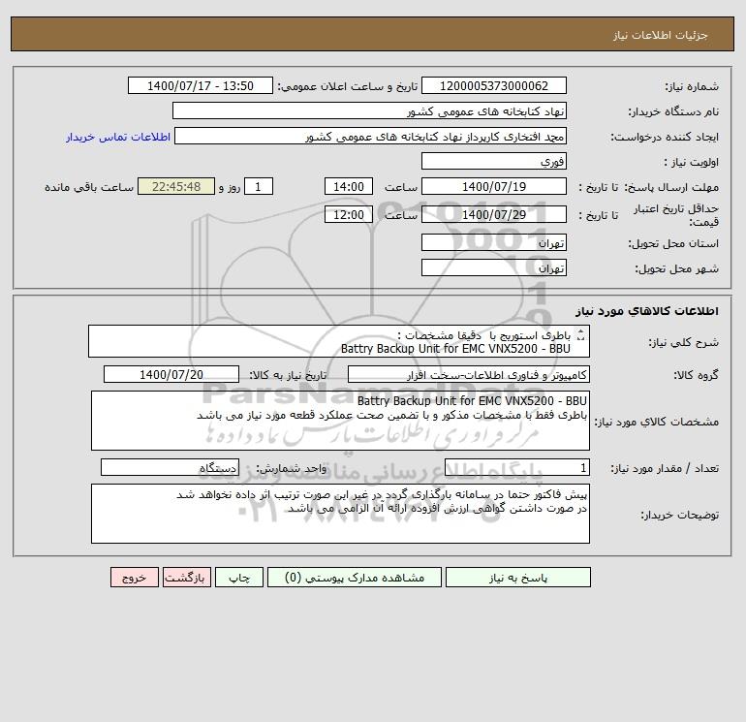Click the واحد شمارش field دستگاه
This screenshot has width=746, height=722.
pyautogui.click(x=170, y=467)
